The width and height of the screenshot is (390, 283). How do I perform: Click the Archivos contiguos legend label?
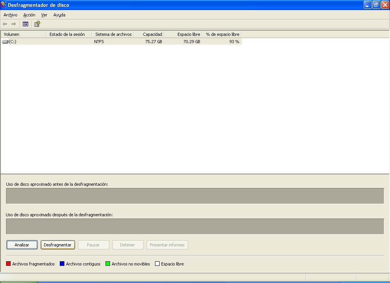click(x=83, y=264)
